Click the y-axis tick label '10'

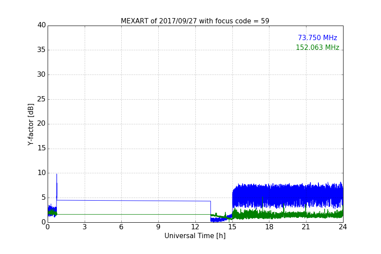[x=41, y=173]
